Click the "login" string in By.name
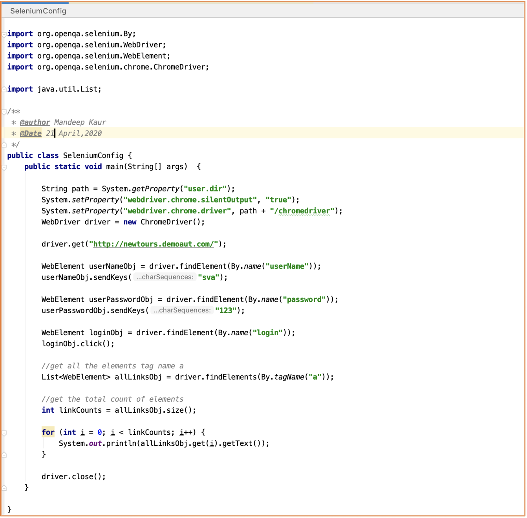527x518 pixels. 268,332
